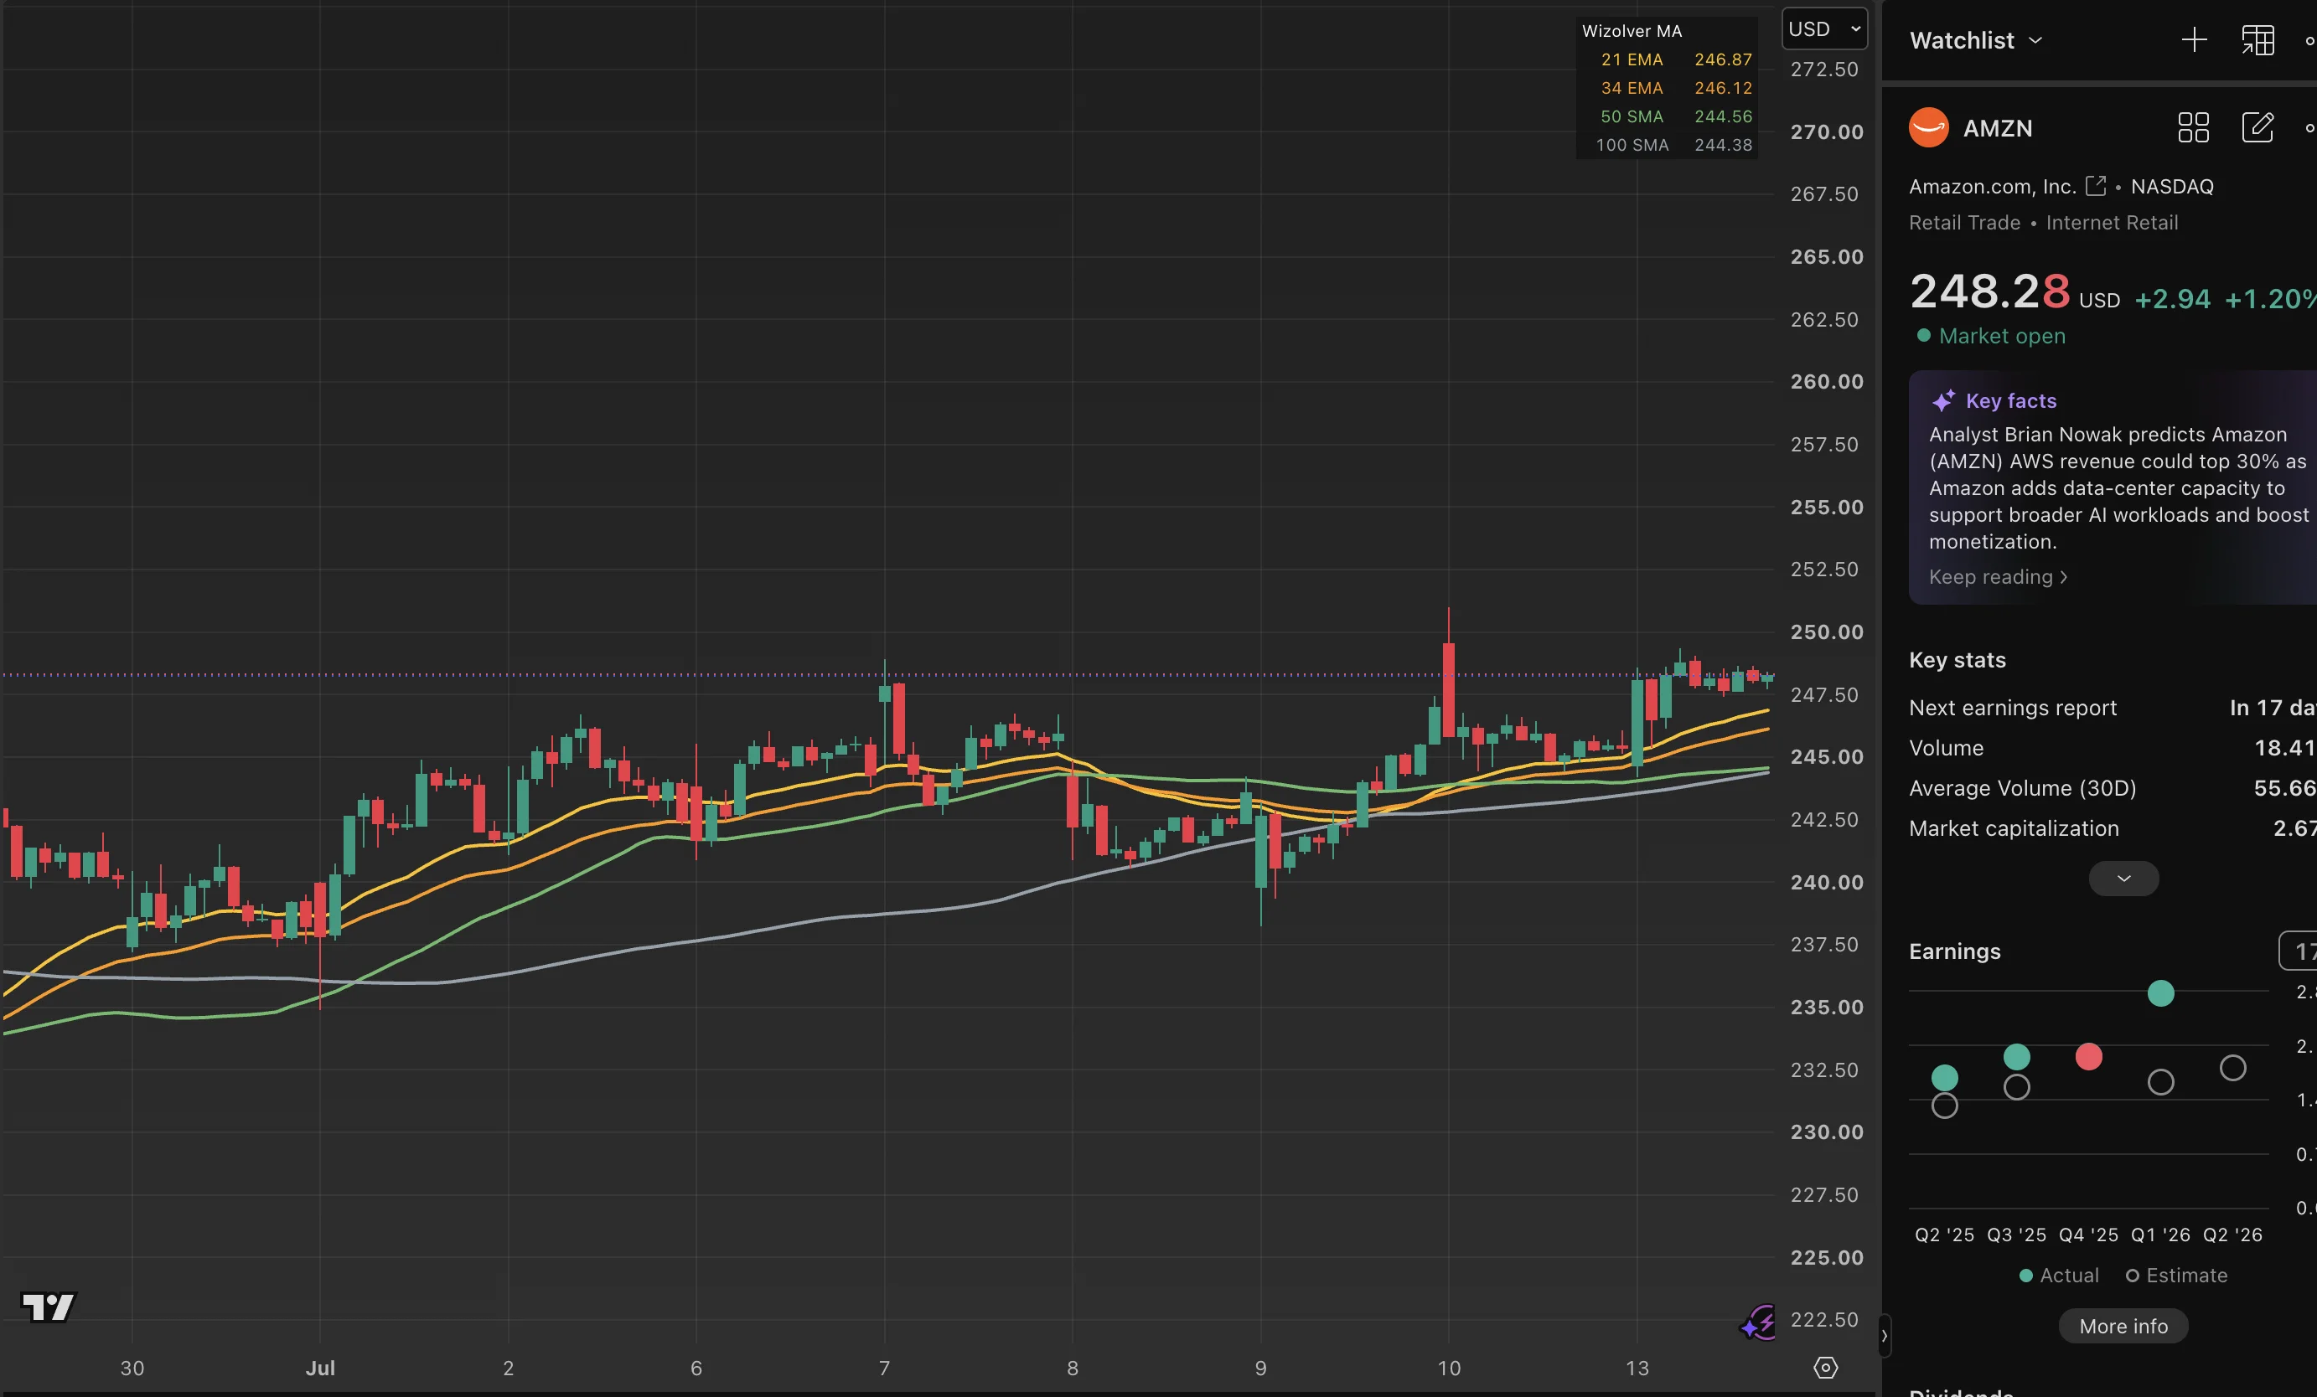Open the USD currency dropdown
2317x1397 pixels.
tap(1824, 29)
